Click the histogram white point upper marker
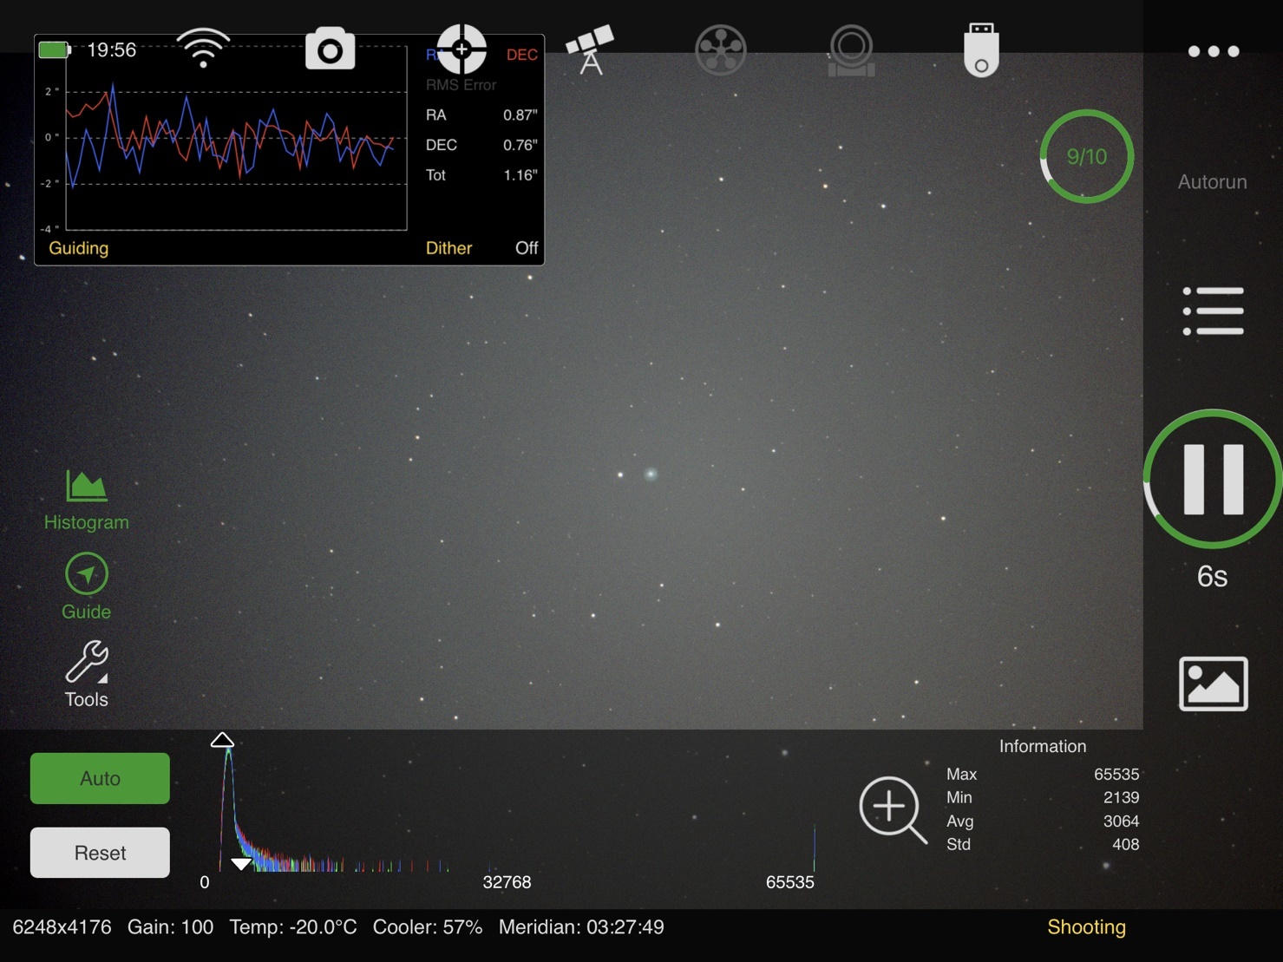1283x962 pixels. click(x=222, y=740)
